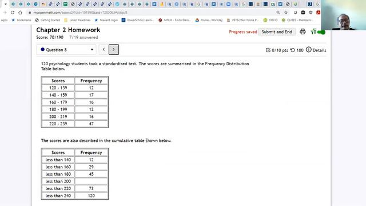The height and width of the screenshot is (206, 366).
Task: Click the cumulative frequency value 73
Action: click(91, 188)
